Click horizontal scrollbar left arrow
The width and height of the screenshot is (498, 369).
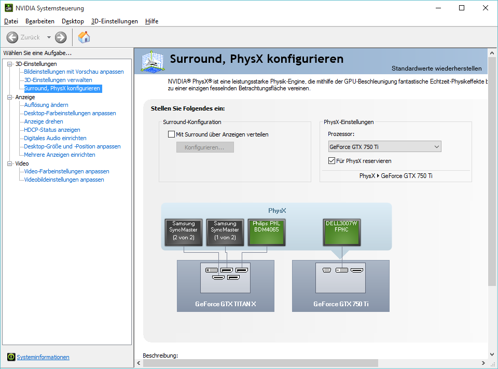pos(139,363)
